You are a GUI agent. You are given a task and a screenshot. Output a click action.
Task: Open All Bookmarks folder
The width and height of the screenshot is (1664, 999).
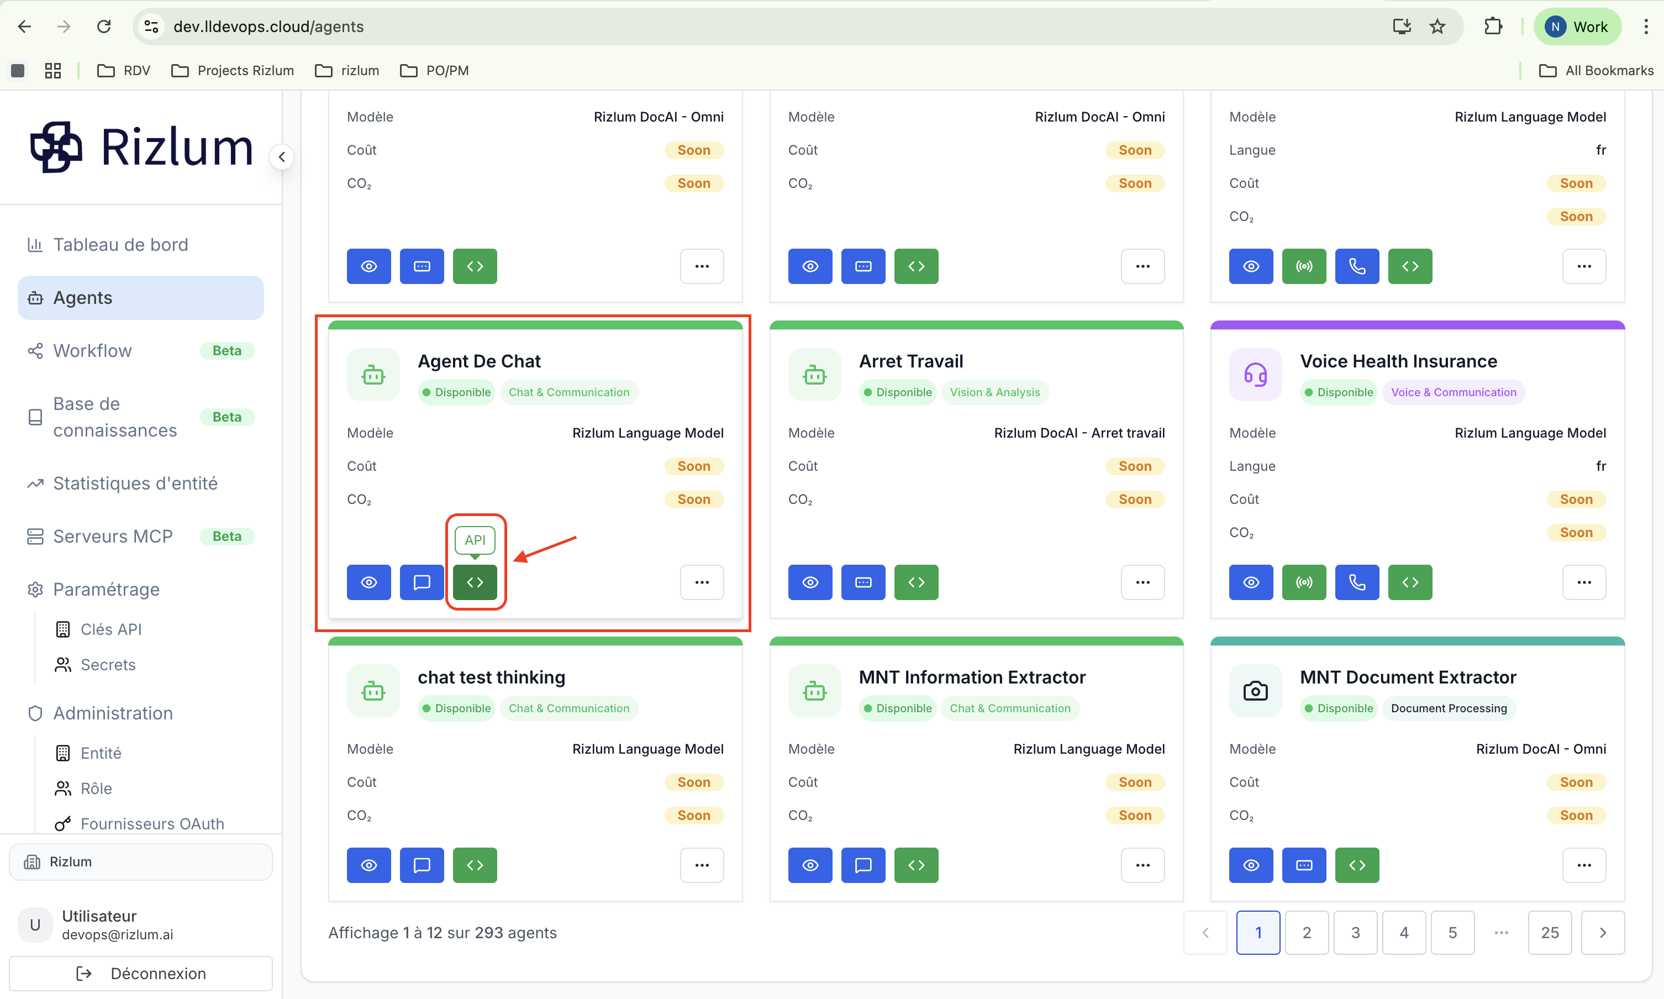tap(1596, 70)
